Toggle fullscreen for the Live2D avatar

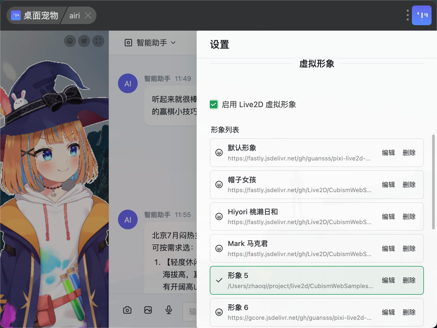tap(98, 41)
